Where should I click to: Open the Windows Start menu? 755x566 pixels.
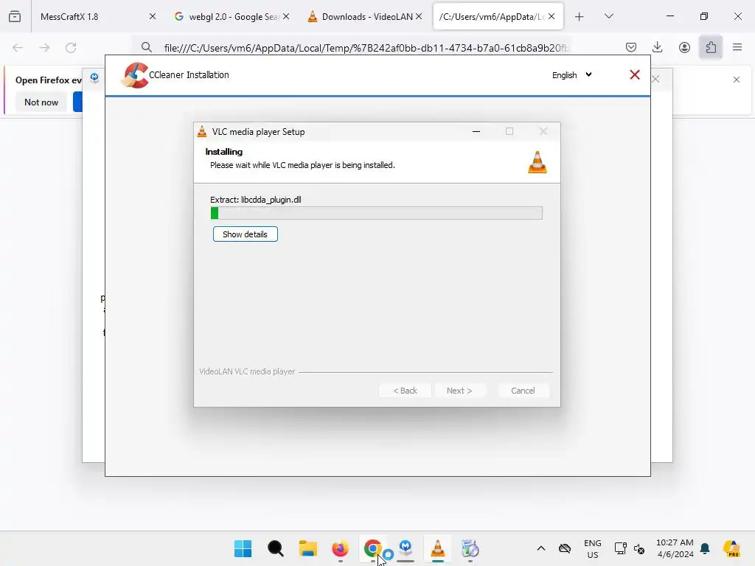(243, 548)
